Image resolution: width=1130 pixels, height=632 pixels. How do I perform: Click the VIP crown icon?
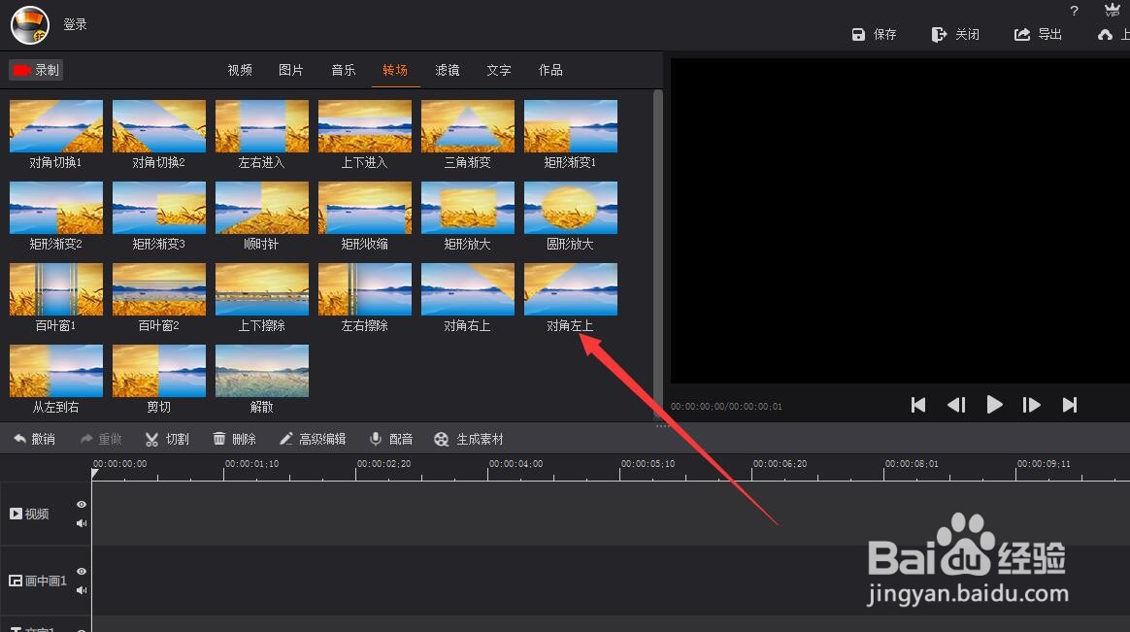(x=1112, y=10)
